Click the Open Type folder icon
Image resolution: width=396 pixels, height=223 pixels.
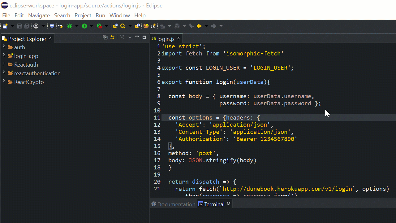click(115, 26)
